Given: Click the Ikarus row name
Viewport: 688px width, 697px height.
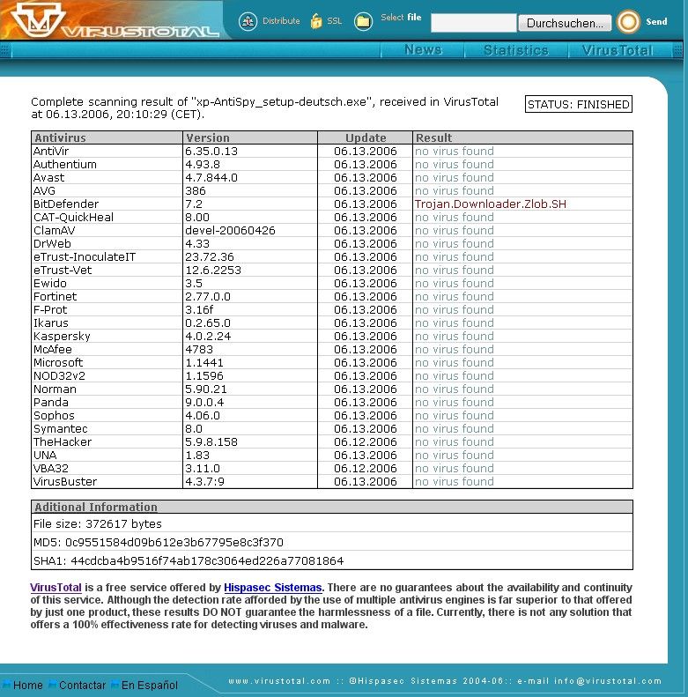Looking at the screenshot, I should click(x=51, y=323).
